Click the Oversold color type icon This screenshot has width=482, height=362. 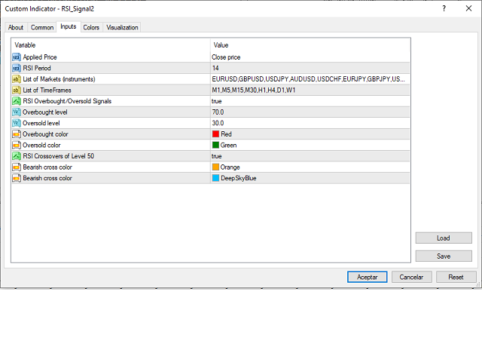17,145
